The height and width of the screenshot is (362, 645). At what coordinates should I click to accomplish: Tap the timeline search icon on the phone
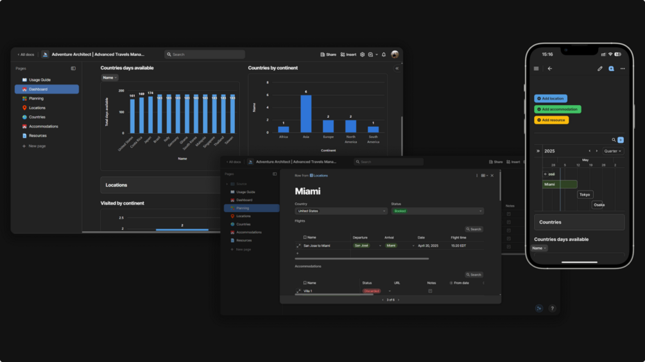coord(614,140)
